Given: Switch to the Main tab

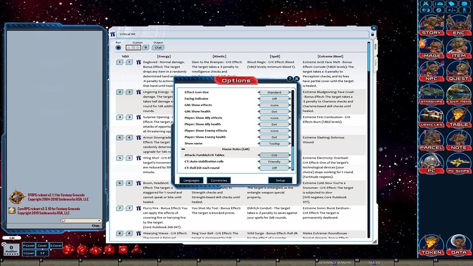Looking at the screenshot, I should click(375, 47).
